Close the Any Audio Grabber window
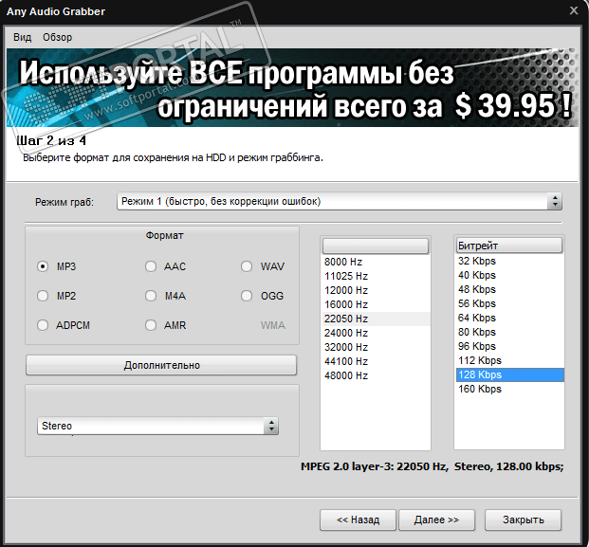 click(574, 10)
